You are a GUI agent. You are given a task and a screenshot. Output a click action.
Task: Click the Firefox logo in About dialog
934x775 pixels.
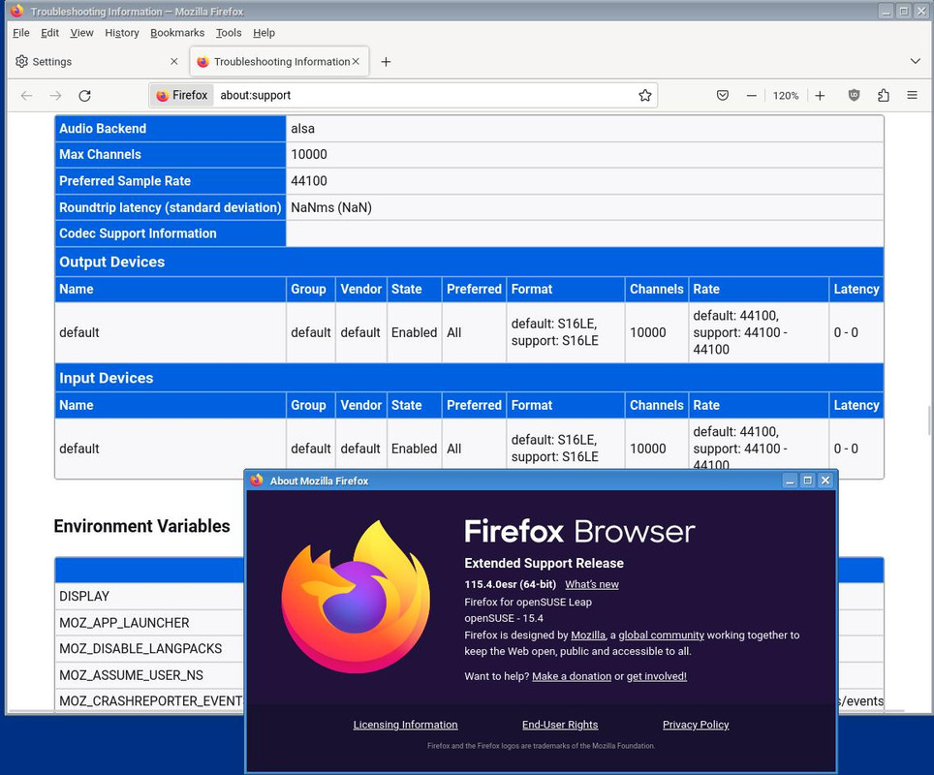point(356,596)
